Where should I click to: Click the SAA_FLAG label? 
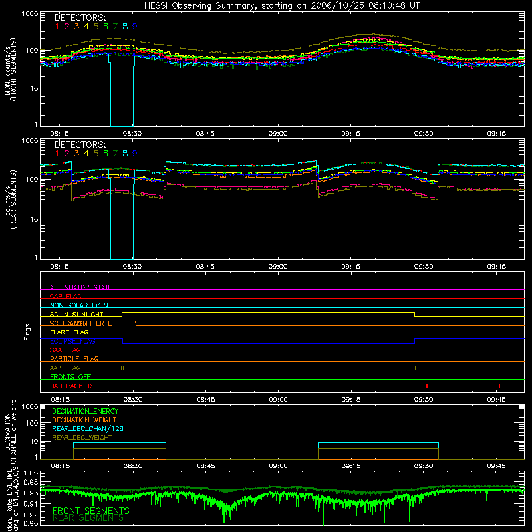tap(65, 350)
